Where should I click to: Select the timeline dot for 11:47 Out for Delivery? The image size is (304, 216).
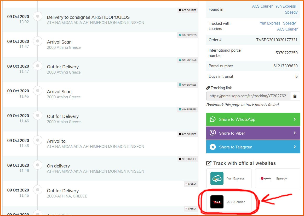(x=38, y=66)
